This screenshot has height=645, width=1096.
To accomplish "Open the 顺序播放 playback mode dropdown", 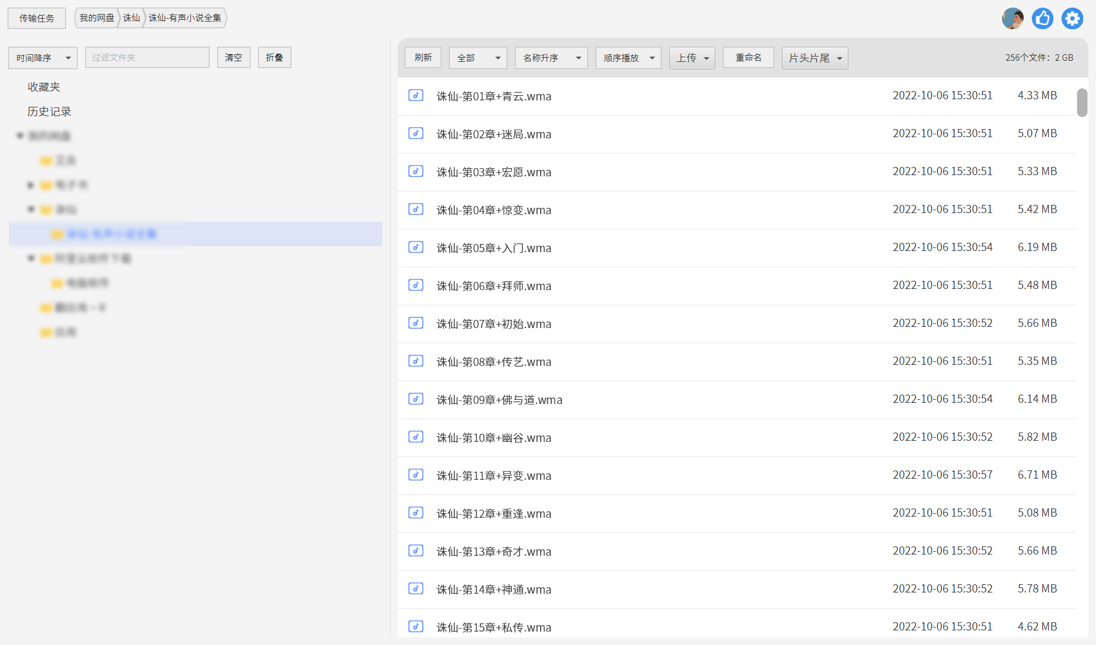I will point(628,58).
